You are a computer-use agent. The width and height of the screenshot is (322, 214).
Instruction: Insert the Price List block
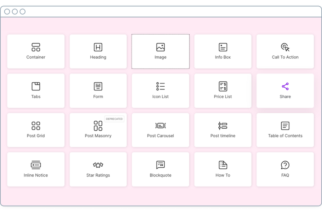(223, 91)
